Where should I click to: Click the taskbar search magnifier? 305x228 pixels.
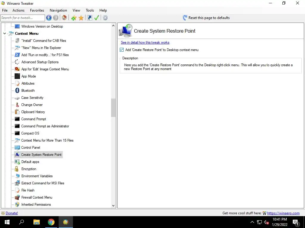point(21,222)
